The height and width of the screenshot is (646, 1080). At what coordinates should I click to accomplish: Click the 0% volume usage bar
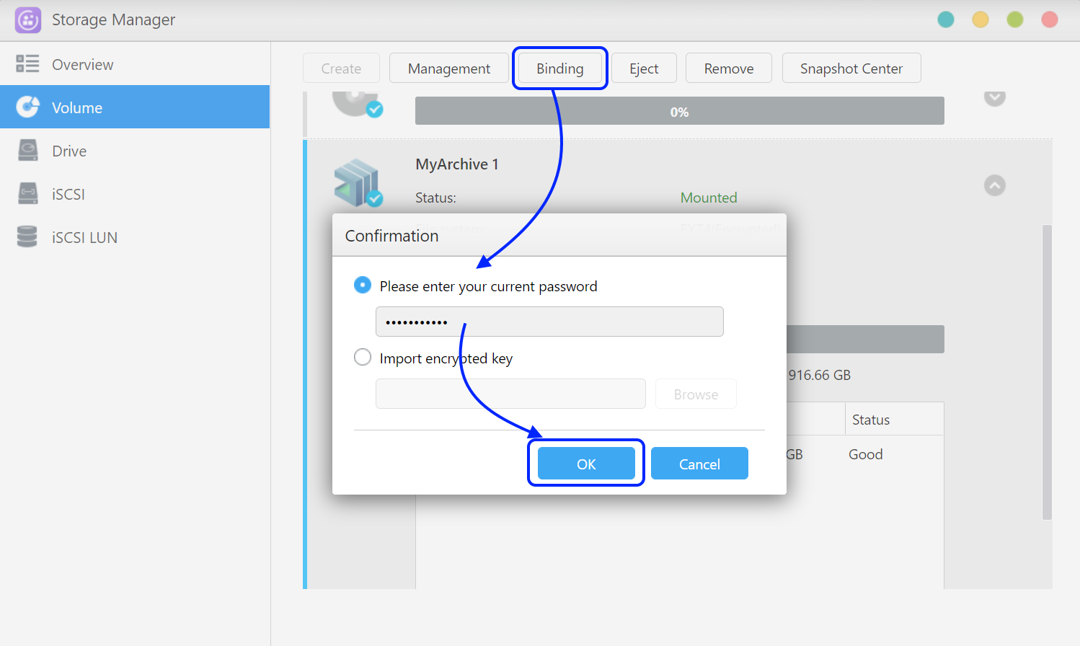679,112
